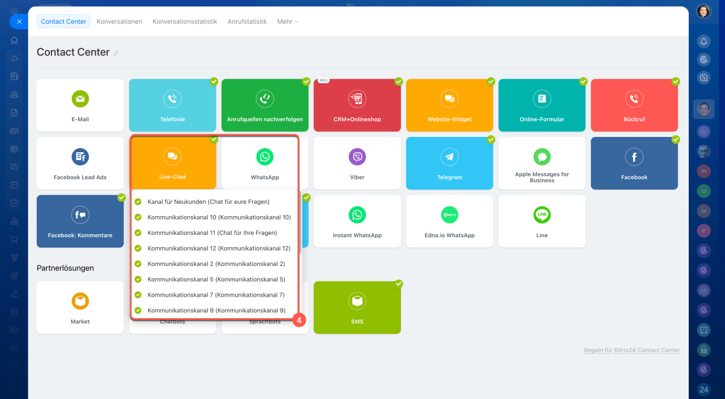This screenshot has height=399, width=725.
Task: Click the notifications bell icon
Action: pyautogui.click(x=703, y=41)
